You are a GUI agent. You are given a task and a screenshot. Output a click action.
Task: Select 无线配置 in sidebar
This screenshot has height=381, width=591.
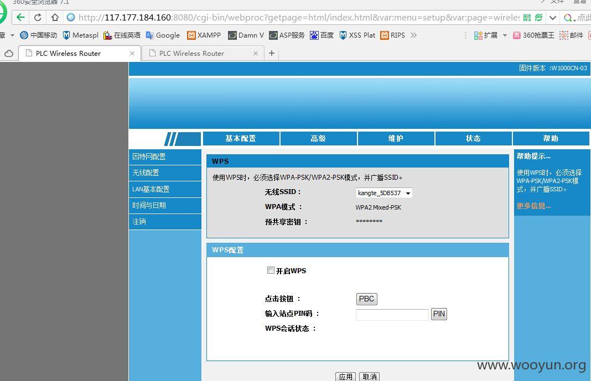pos(165,173)
